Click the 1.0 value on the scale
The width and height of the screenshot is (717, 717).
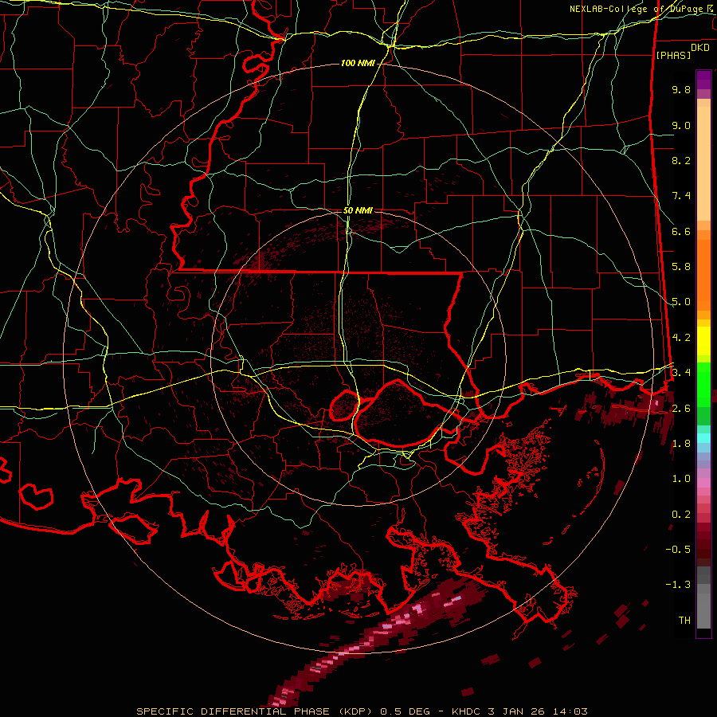[x=681, y=479]
